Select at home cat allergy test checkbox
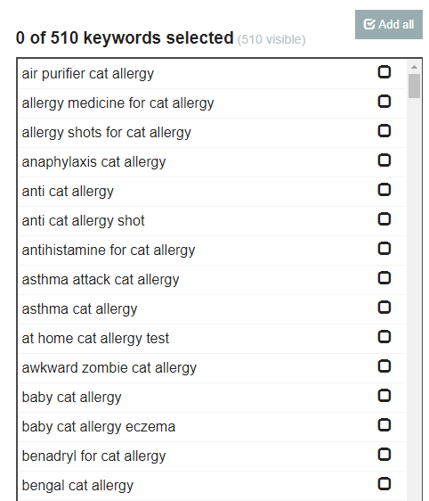Viewport: 429px width, 501px height. [x=384, y=336]
